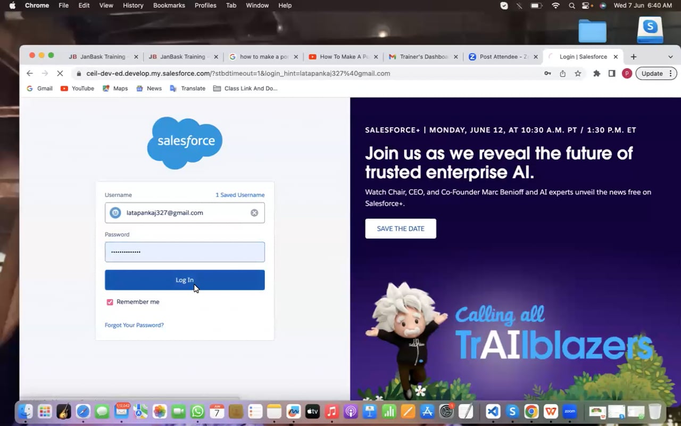Open the Window menu

click(257, 5)
